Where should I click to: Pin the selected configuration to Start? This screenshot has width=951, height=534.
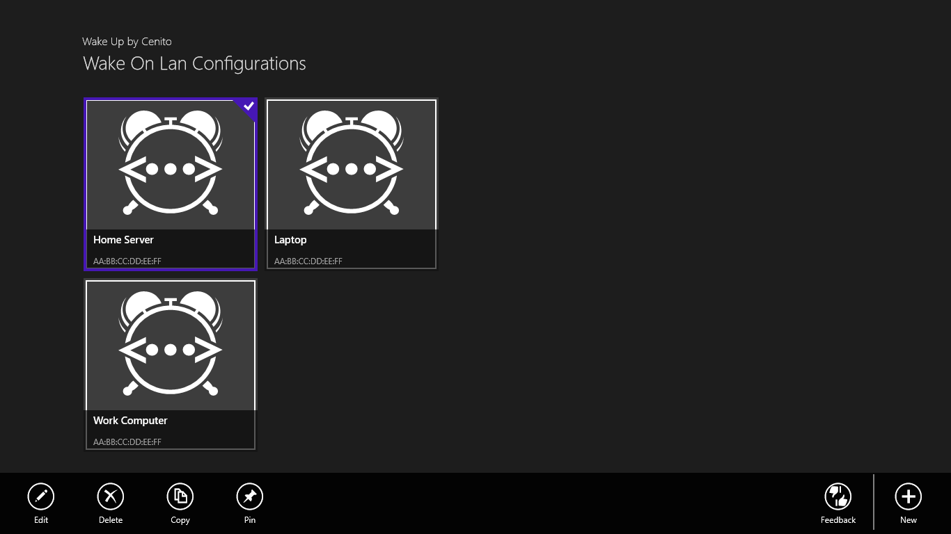click(x=250, y=496)
